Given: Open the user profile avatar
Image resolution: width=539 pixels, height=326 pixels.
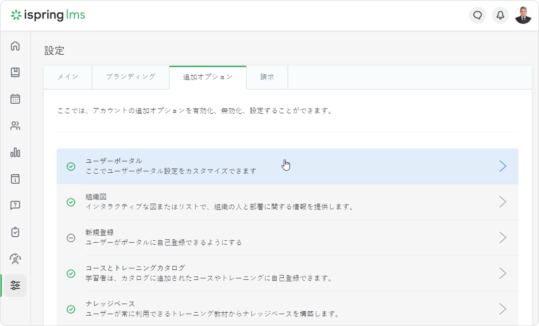Looking at the screenshot, I should [x=523, y=15].
